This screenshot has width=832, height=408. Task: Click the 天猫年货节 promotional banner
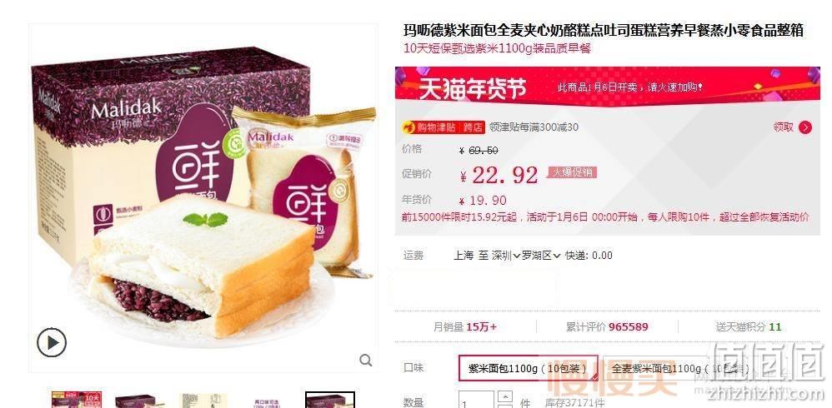(x=608, y=84)
